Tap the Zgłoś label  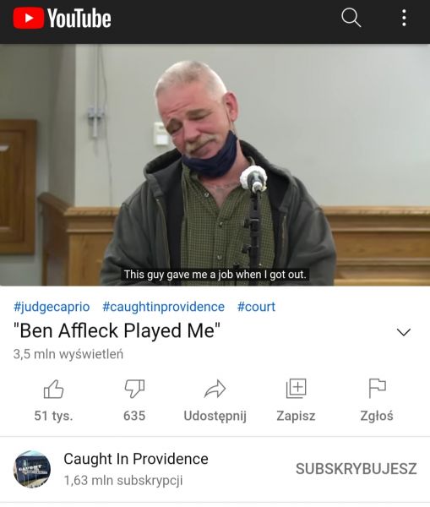pos(377,416)
